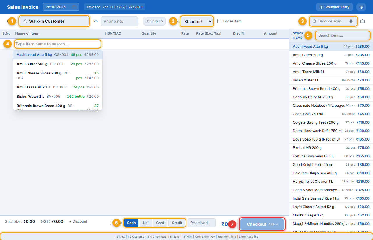This screenshot has height=240, width=373.
Task: Open the calendar picker in date field
Action: tap(74, 7)
